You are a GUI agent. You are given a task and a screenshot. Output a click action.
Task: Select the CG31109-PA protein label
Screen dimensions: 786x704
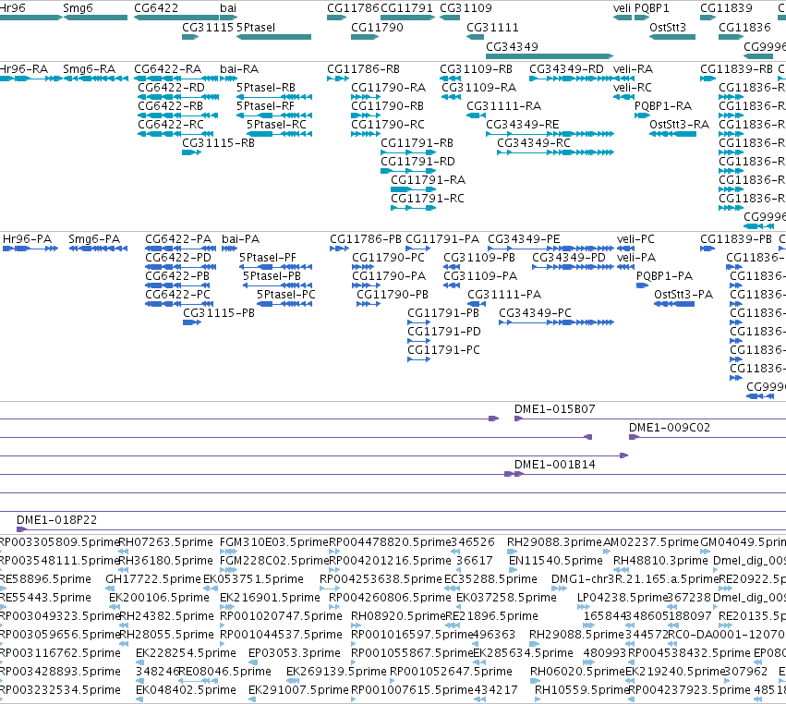[x=480, y=276]
